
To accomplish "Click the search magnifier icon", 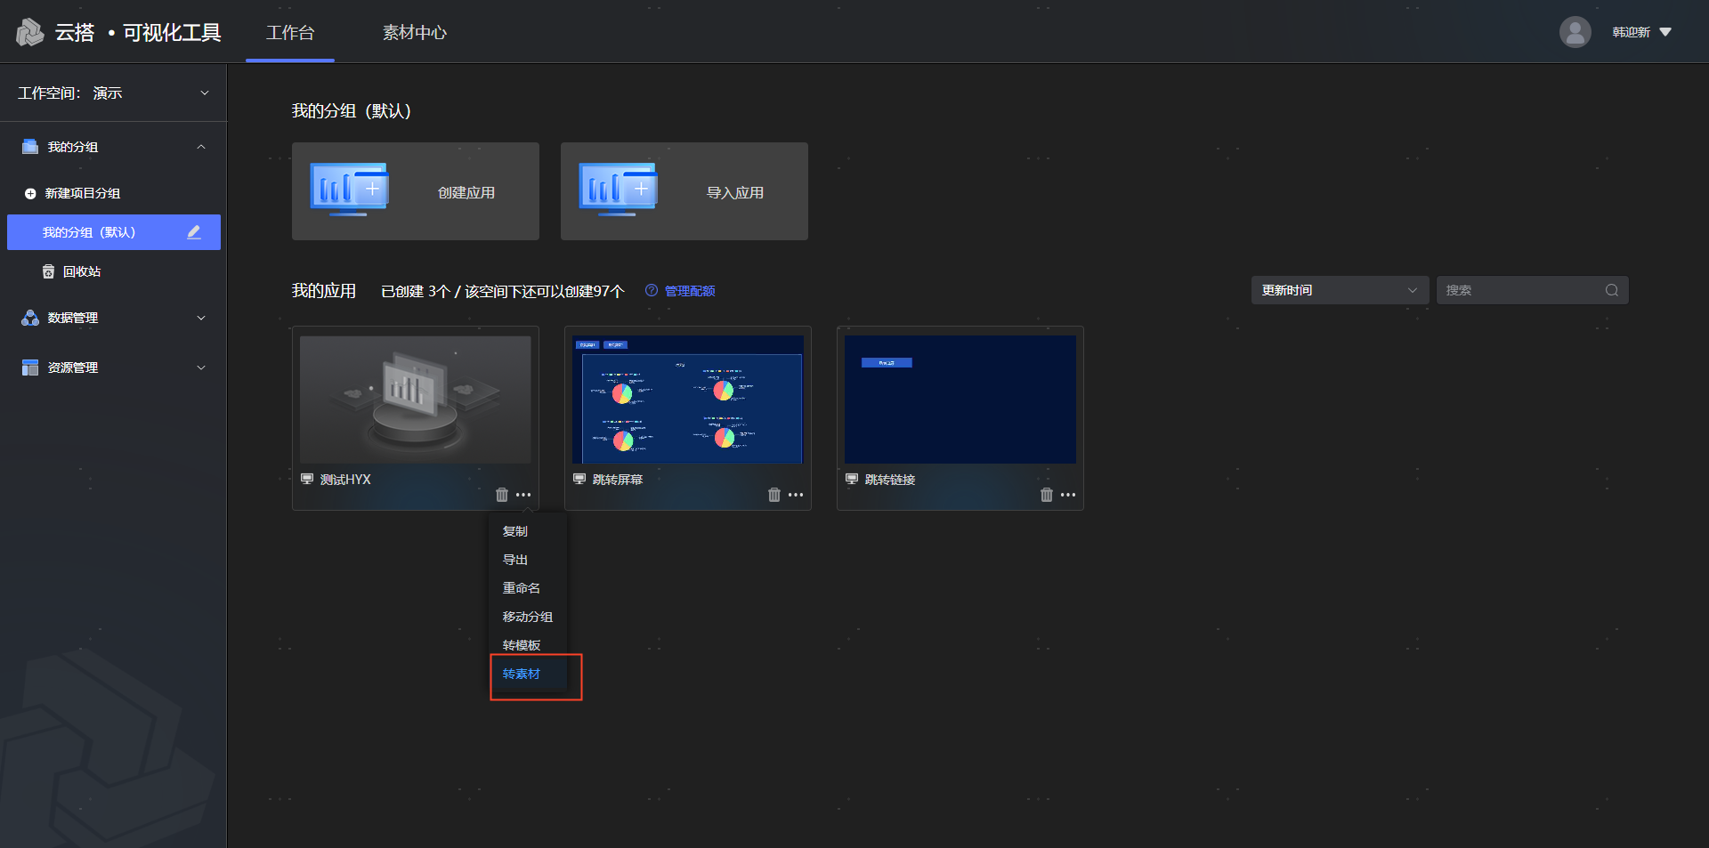I will pos(1611,290).
